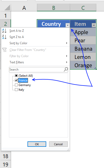Expand the Text Filters submenu arrow

click(67, 62)
